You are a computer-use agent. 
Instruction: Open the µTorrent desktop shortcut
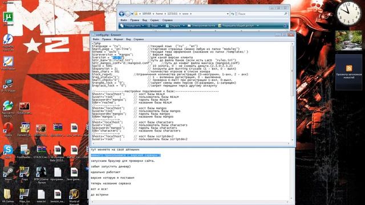pyautogui.click(x=9, y=18)
